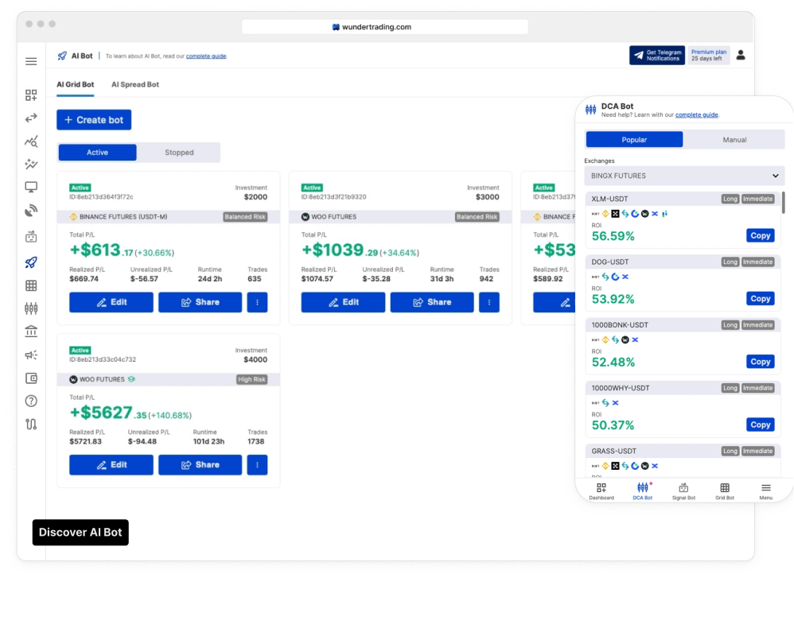Click the Immediate tag on 1000BONK-USDT
Viewport: 794px width, 628px height.
pos(757,325)
